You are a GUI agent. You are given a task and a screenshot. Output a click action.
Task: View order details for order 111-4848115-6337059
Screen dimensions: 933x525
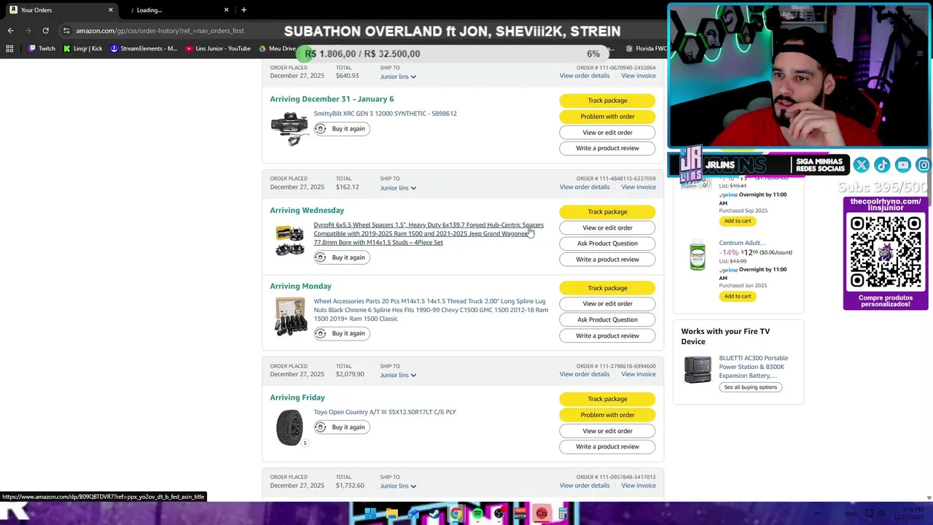tap(584, 187)
